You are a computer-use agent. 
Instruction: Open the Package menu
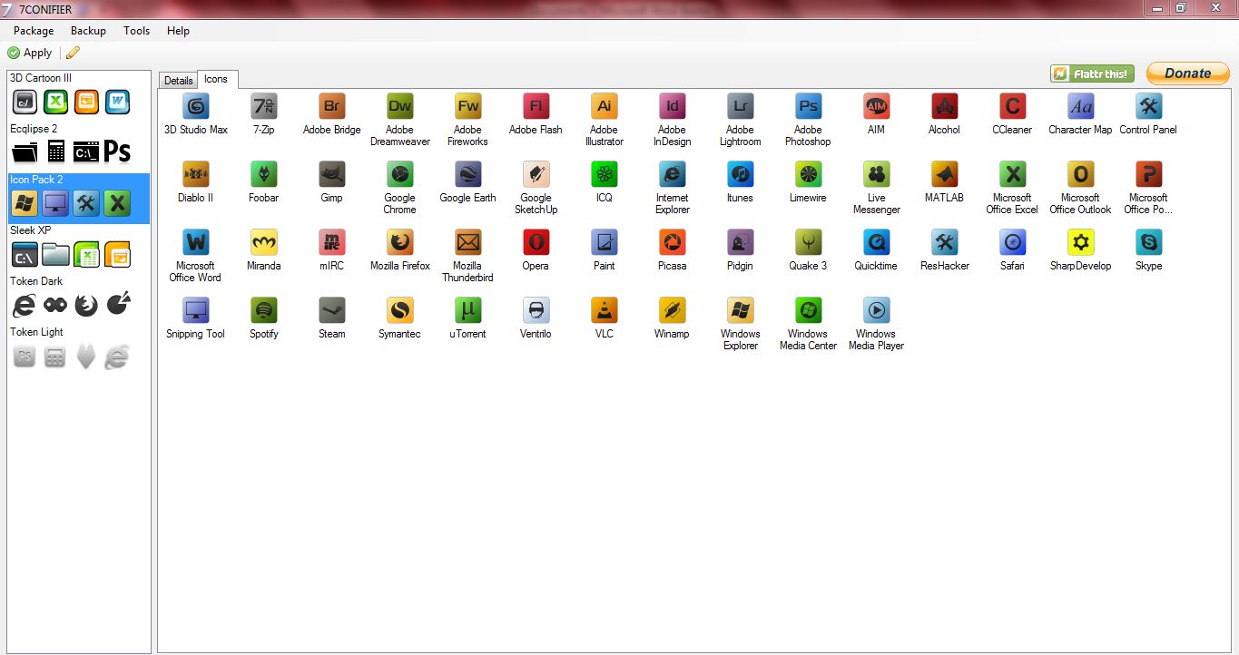pyautogui.click(x=34, y=31)
